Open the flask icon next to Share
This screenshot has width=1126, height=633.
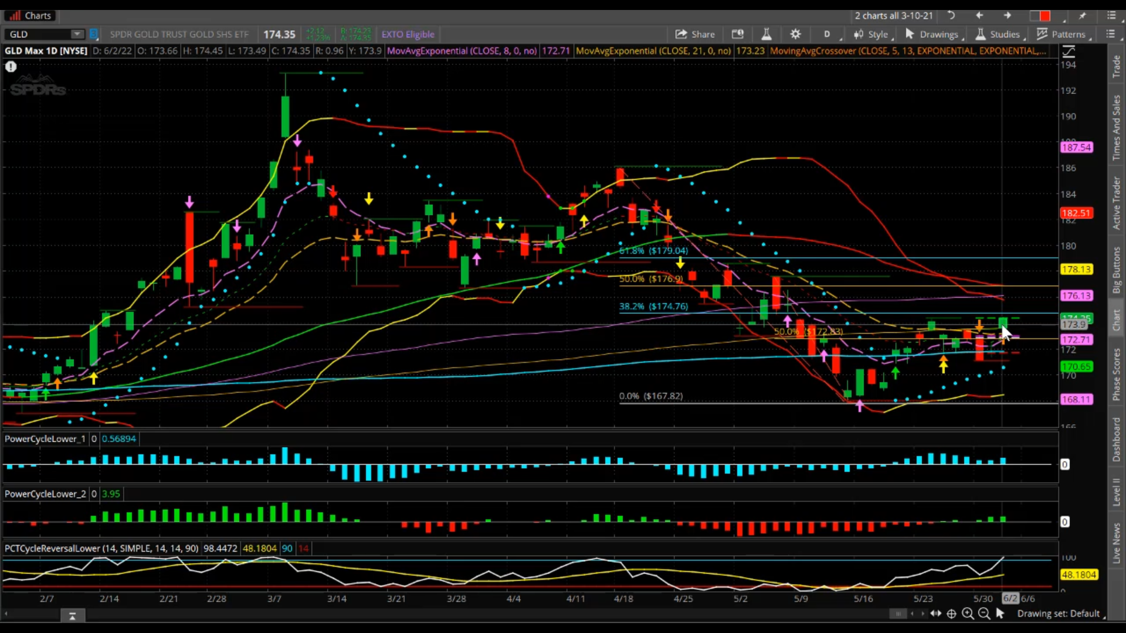point(766,34)
